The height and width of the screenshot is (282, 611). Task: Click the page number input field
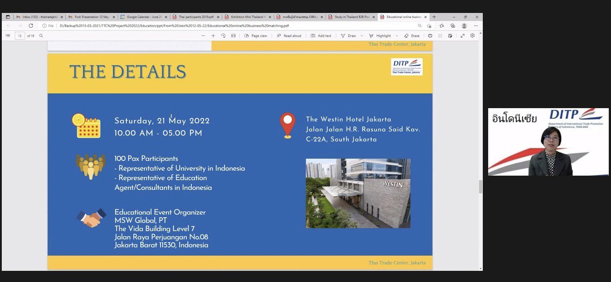[x=20, y=36]
